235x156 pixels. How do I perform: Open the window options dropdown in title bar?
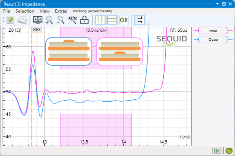pos(218,4)
